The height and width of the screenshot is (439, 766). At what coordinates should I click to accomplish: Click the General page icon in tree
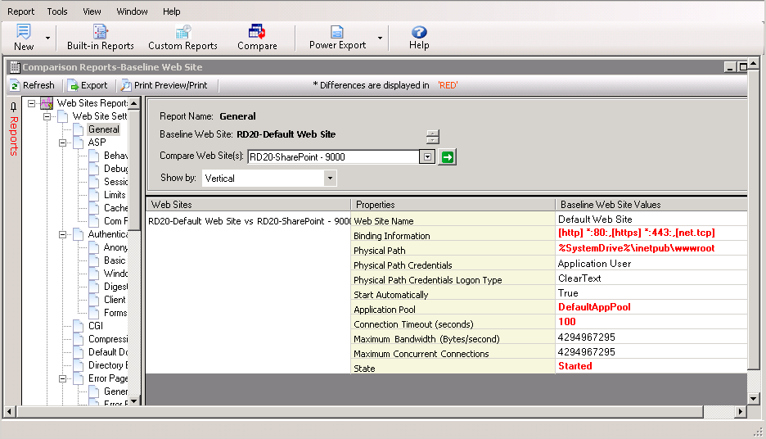tap(79, 129)
